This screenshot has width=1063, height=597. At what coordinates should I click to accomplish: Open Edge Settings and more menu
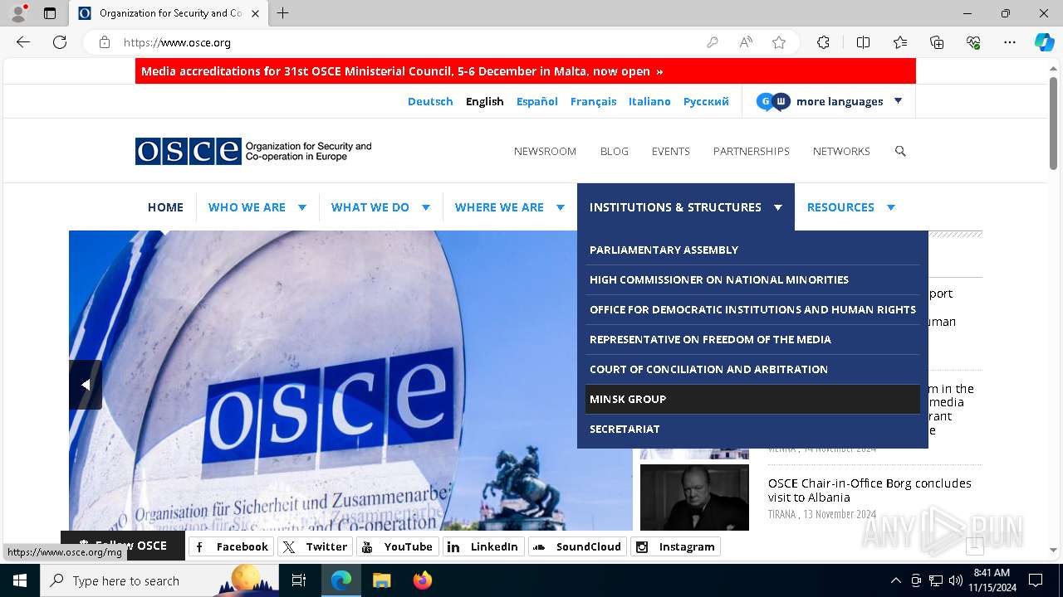1010,42
